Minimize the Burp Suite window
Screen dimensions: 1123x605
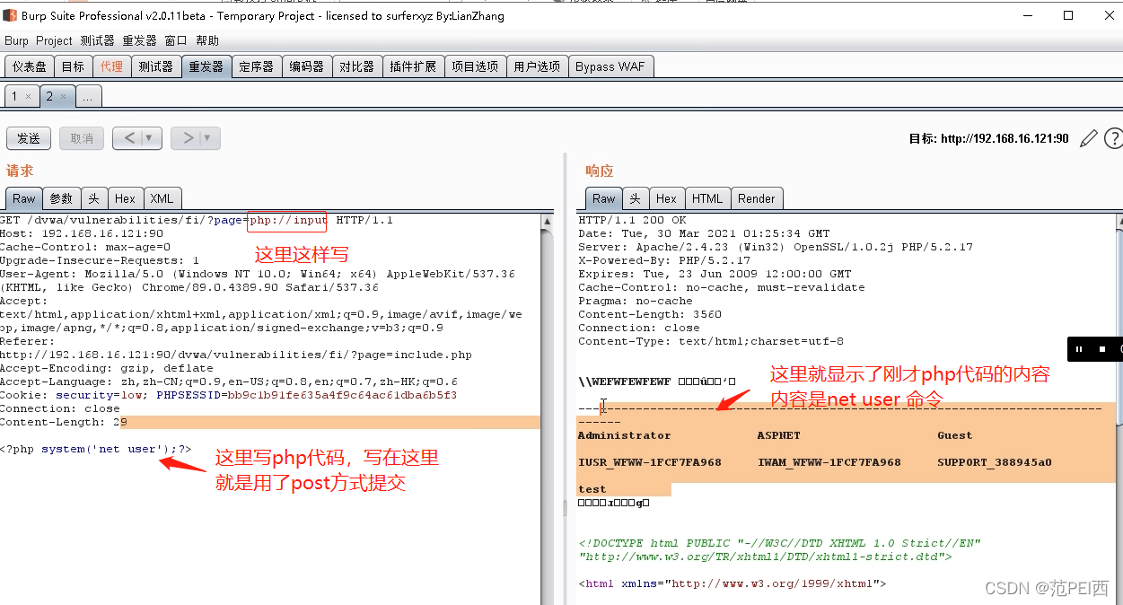pyautogui.click(x=1028, y=15)
